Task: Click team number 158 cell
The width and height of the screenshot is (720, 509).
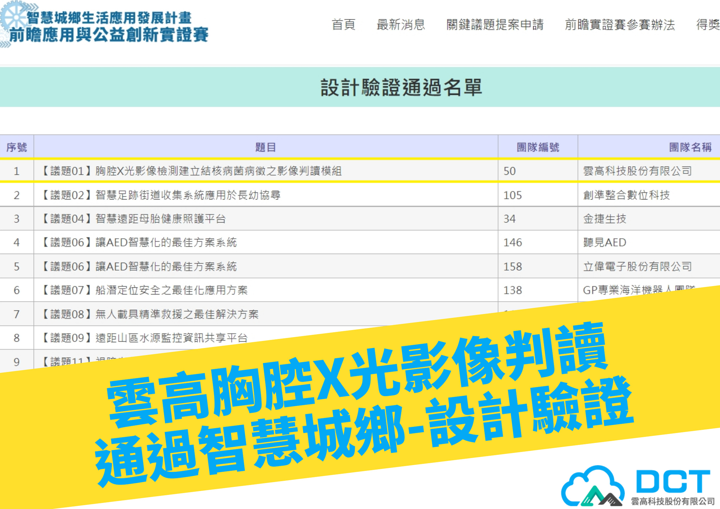Action: (538, 266)
